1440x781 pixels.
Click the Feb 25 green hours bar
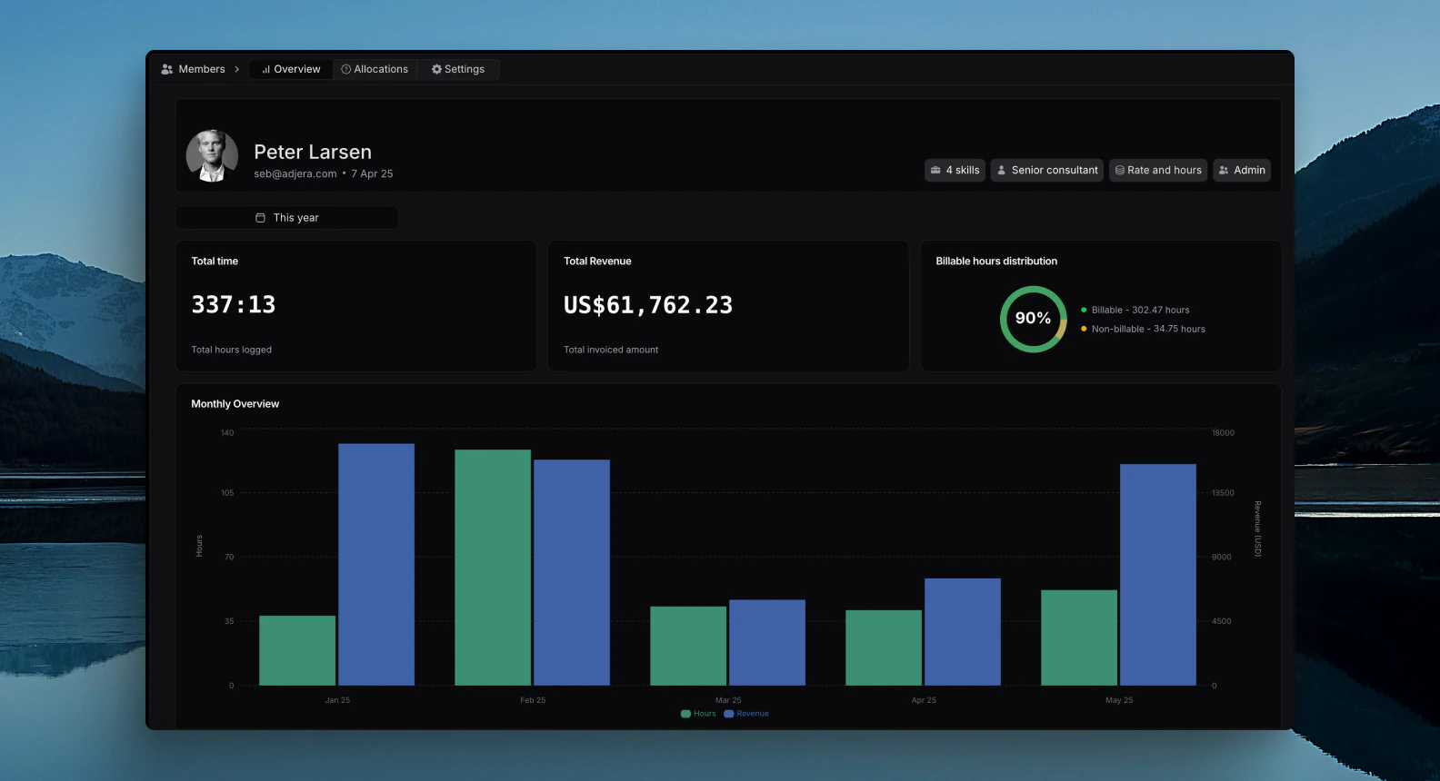(x=493, y=568)
